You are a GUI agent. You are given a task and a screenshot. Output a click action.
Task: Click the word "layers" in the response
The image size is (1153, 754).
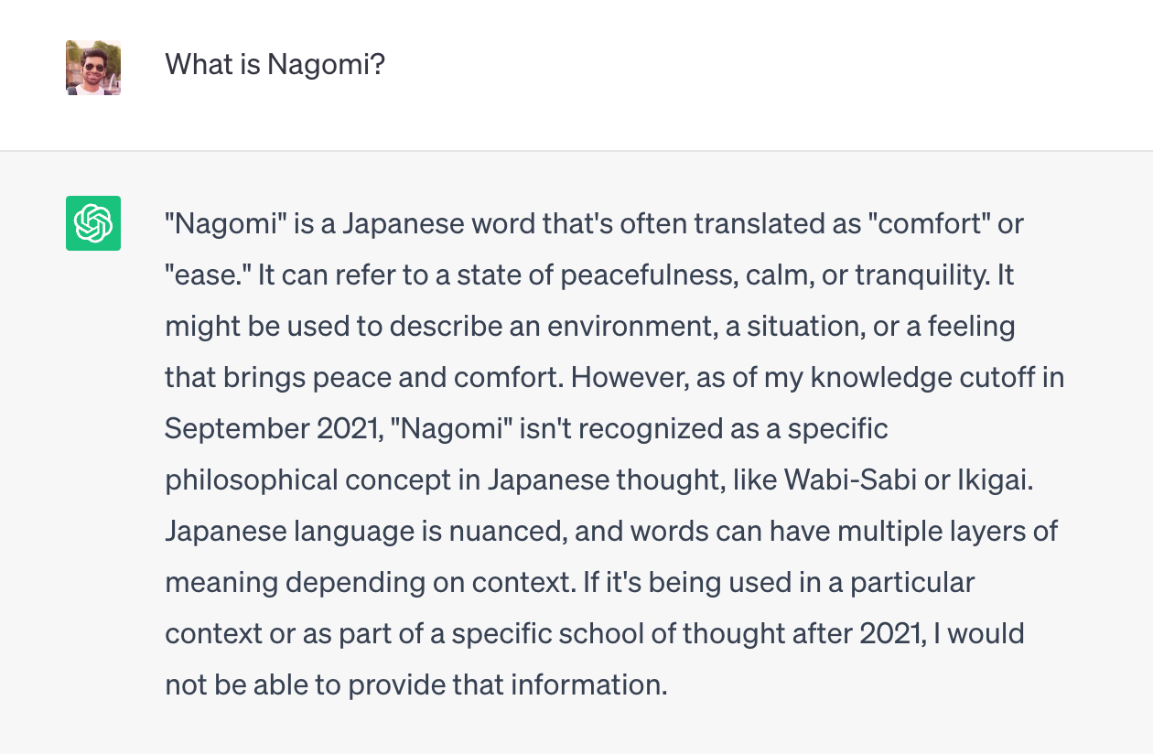(x=975, y=532)
